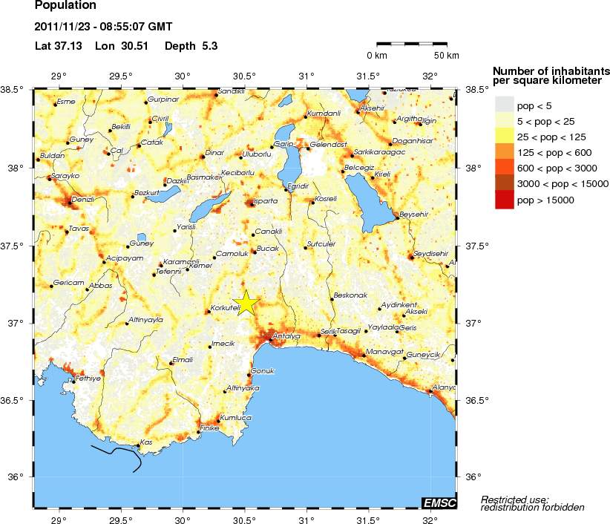Select the Fethiye city dot on coast
The height and width of the screenshot is (524, 610).
point(73,382)
